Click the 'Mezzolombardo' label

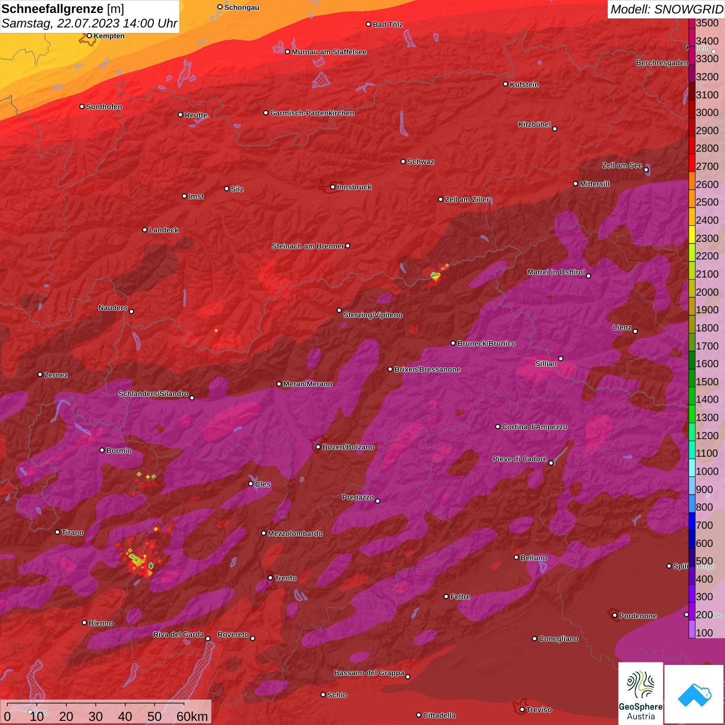coord(295,533)
